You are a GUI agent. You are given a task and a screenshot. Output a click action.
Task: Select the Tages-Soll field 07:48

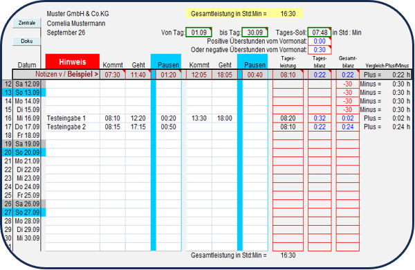tap(320, 33)
